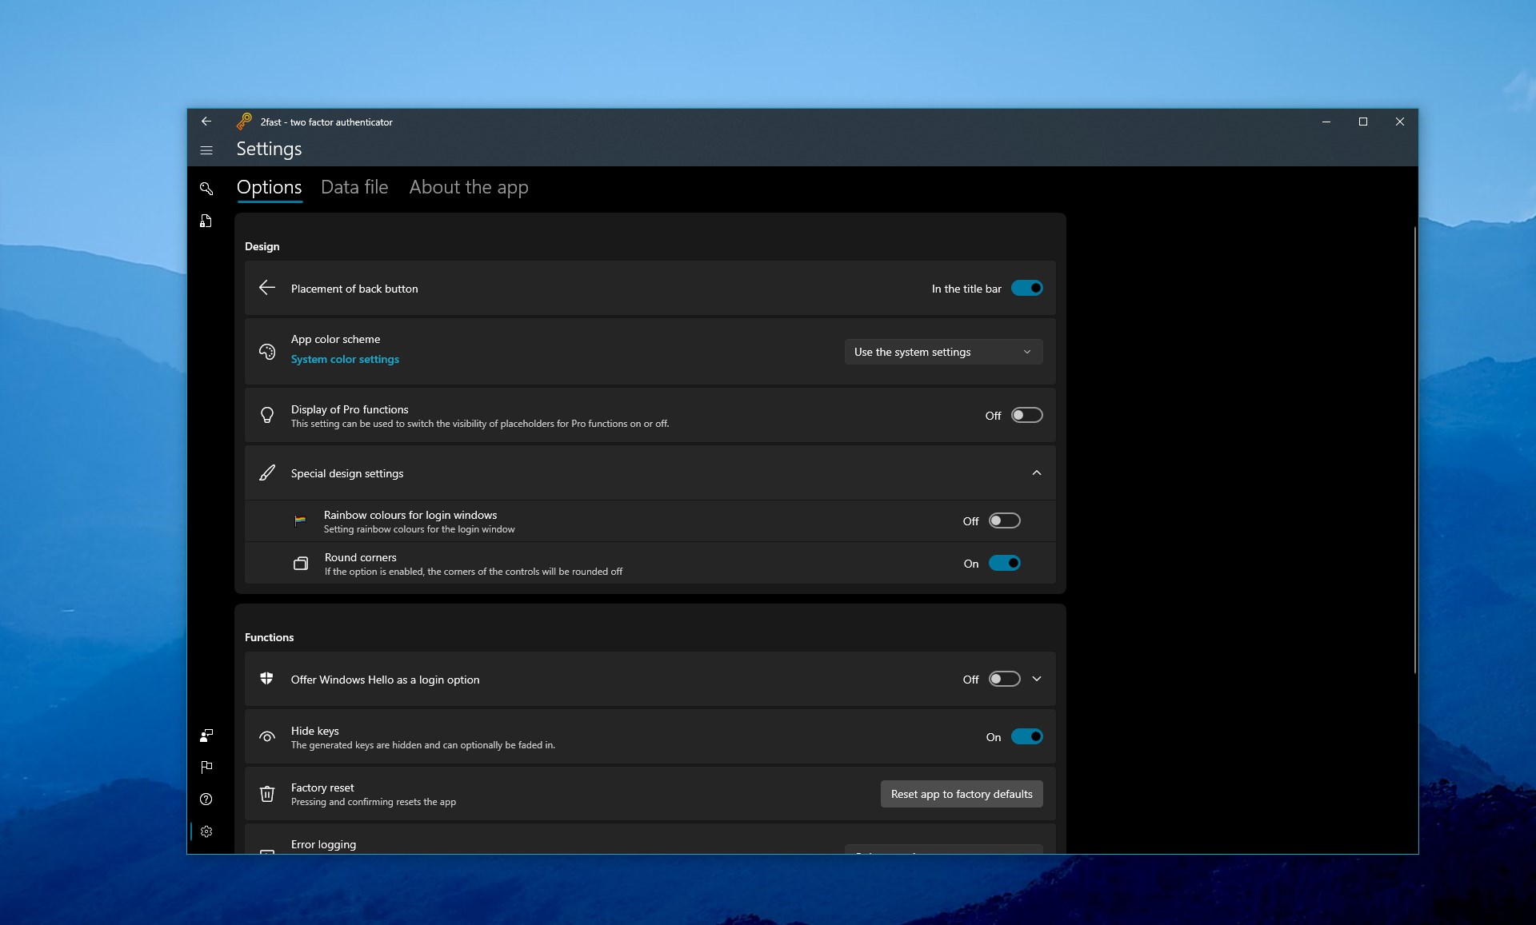Click the settings gear in the sidebar
The height and width of the screenshot is (925, 1536).
click(206, 831)
